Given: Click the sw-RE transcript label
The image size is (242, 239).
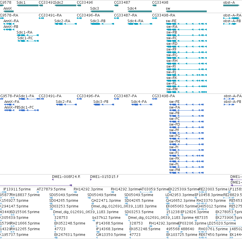Looking at the screenshot, I should click(x=171, y=21).
